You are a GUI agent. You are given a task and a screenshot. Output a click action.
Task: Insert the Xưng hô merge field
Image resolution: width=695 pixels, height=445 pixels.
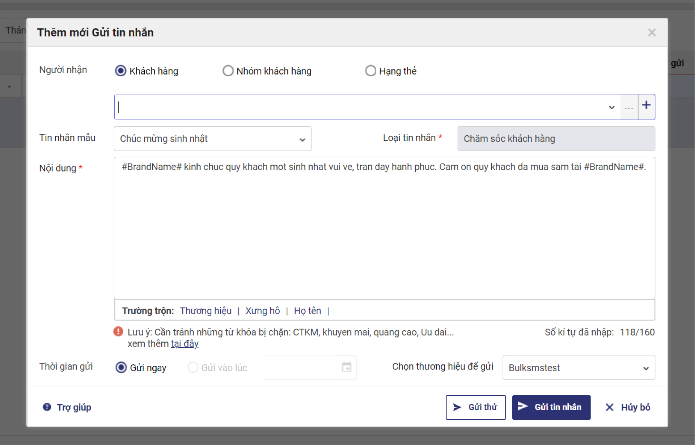pos(262,311)
